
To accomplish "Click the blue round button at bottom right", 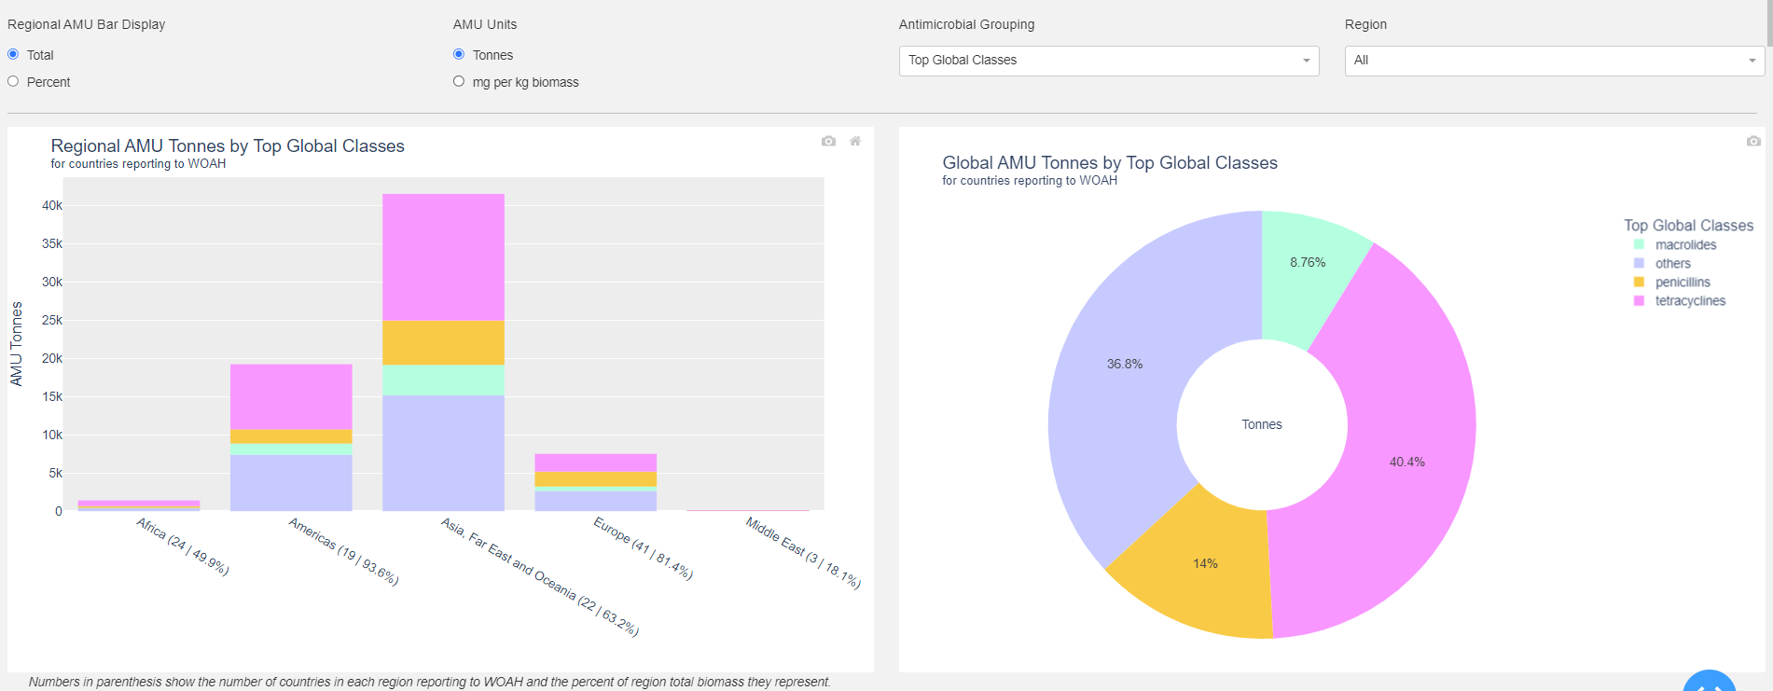I will (1709, 682).
